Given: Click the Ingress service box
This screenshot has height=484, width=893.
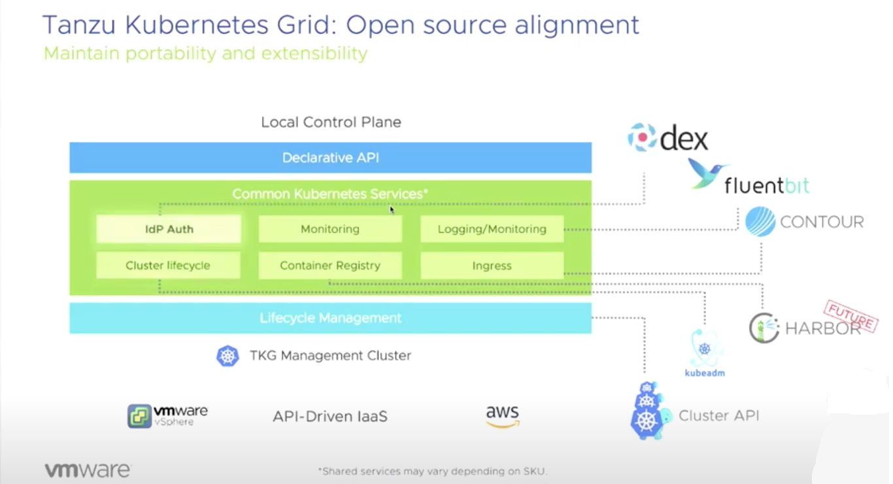Looking at the screenshot, I should pyautogui.click(x=492, y=266).
